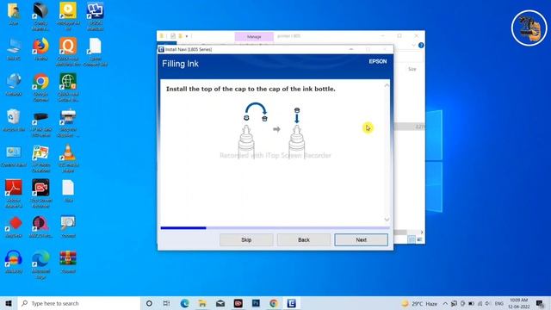The image size is (551, 310).
Task: Expand the File Explorer ribbon chevron
Action: point(413,45)
